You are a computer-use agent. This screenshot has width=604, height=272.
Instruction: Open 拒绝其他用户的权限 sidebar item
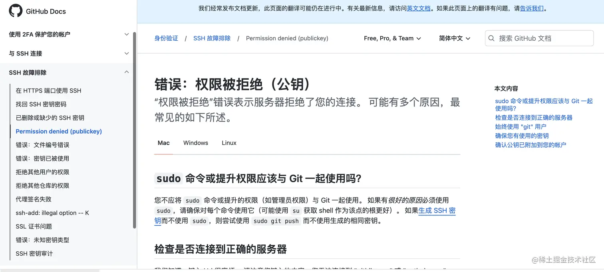pos(42,172)
